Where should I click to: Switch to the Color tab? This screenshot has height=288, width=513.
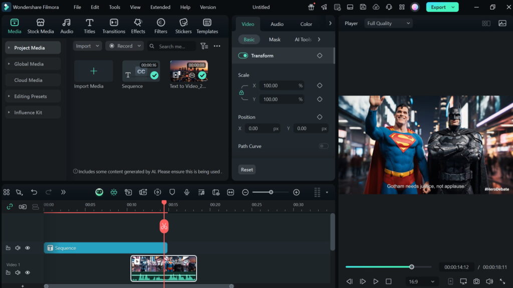tap(306, 23)
